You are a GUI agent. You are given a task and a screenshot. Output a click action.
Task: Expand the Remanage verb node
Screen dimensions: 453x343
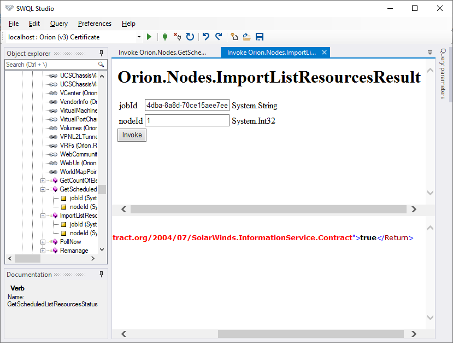pos(43,251)
